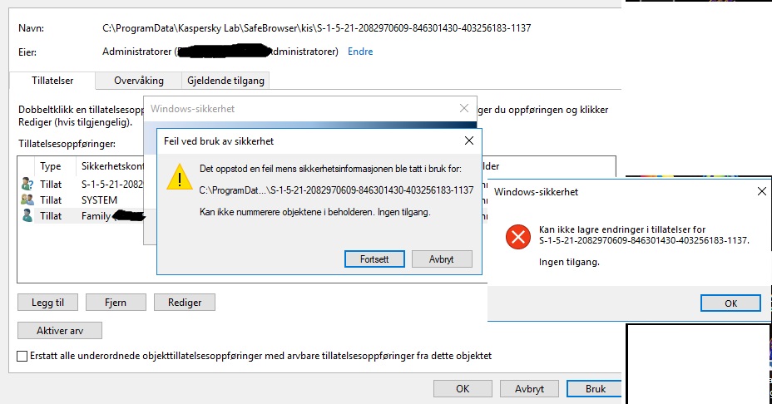The image size is (772, 404).
Task: Close the Feil ved bruk av sikkerhet dialog
Action: coord(469,141)
